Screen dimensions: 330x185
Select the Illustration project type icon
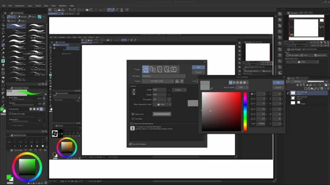(x=146, y=69)
